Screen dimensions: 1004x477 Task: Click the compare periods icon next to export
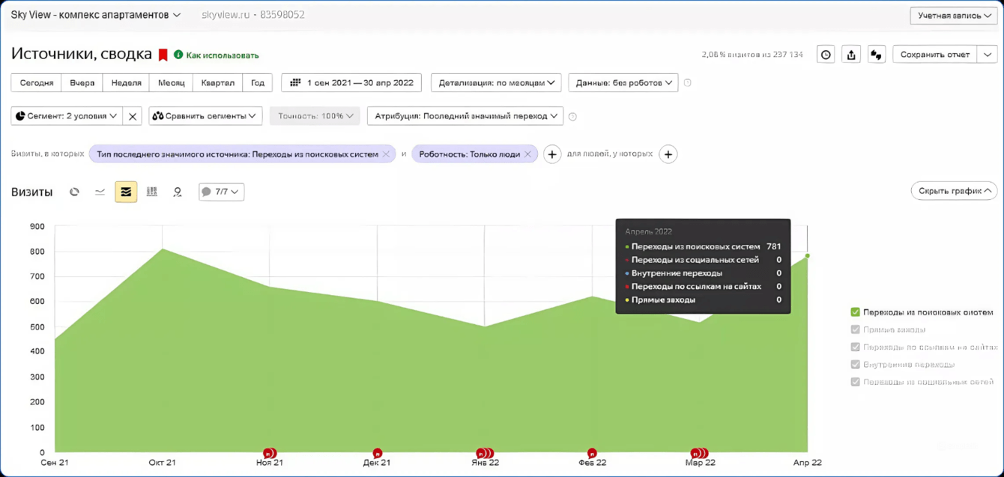pos(876,55)
